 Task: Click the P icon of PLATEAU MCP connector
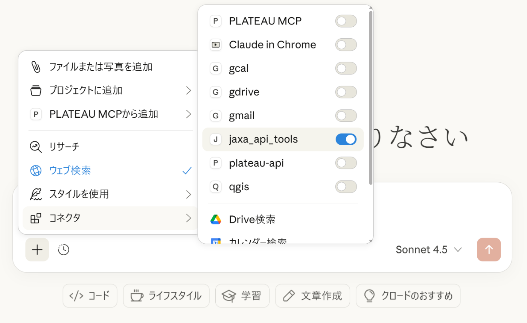(215, 21)
